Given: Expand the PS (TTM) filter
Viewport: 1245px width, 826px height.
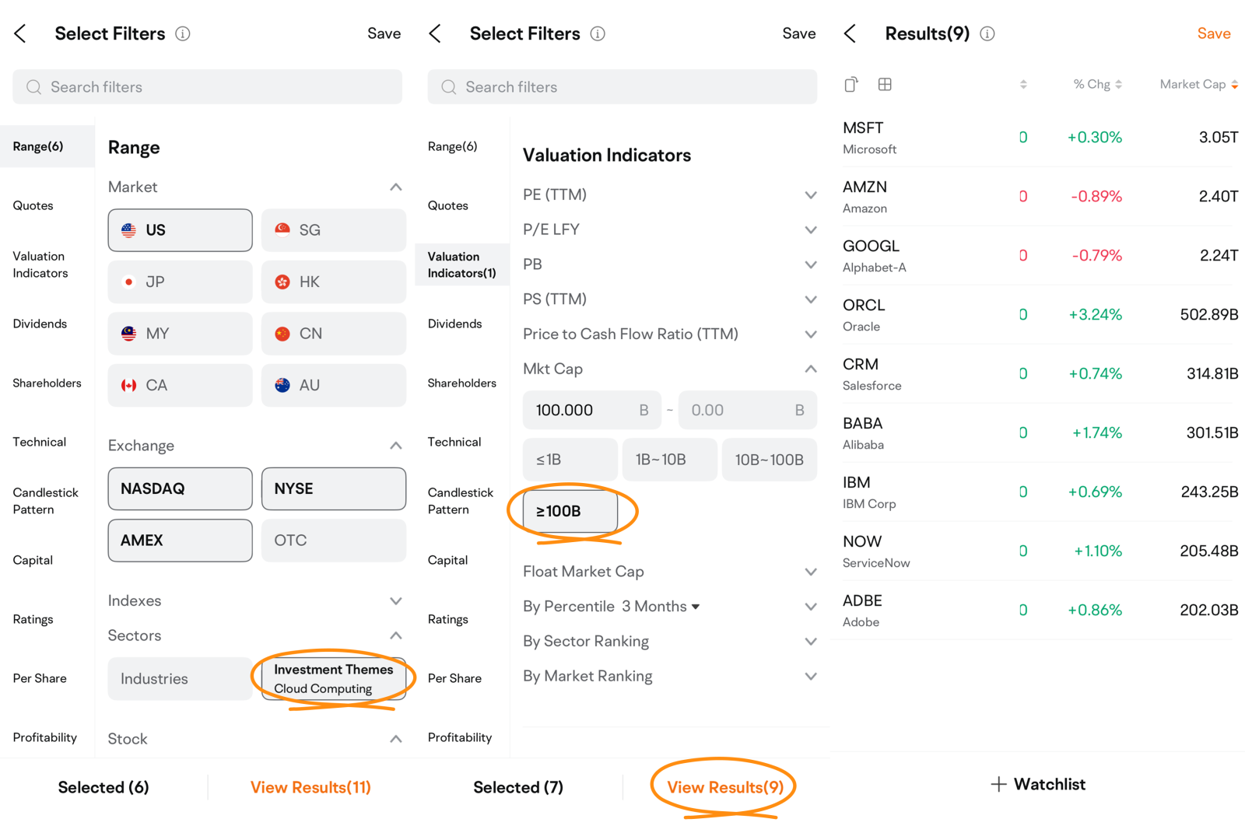Looking at the screenshot, I should (811, 299).
